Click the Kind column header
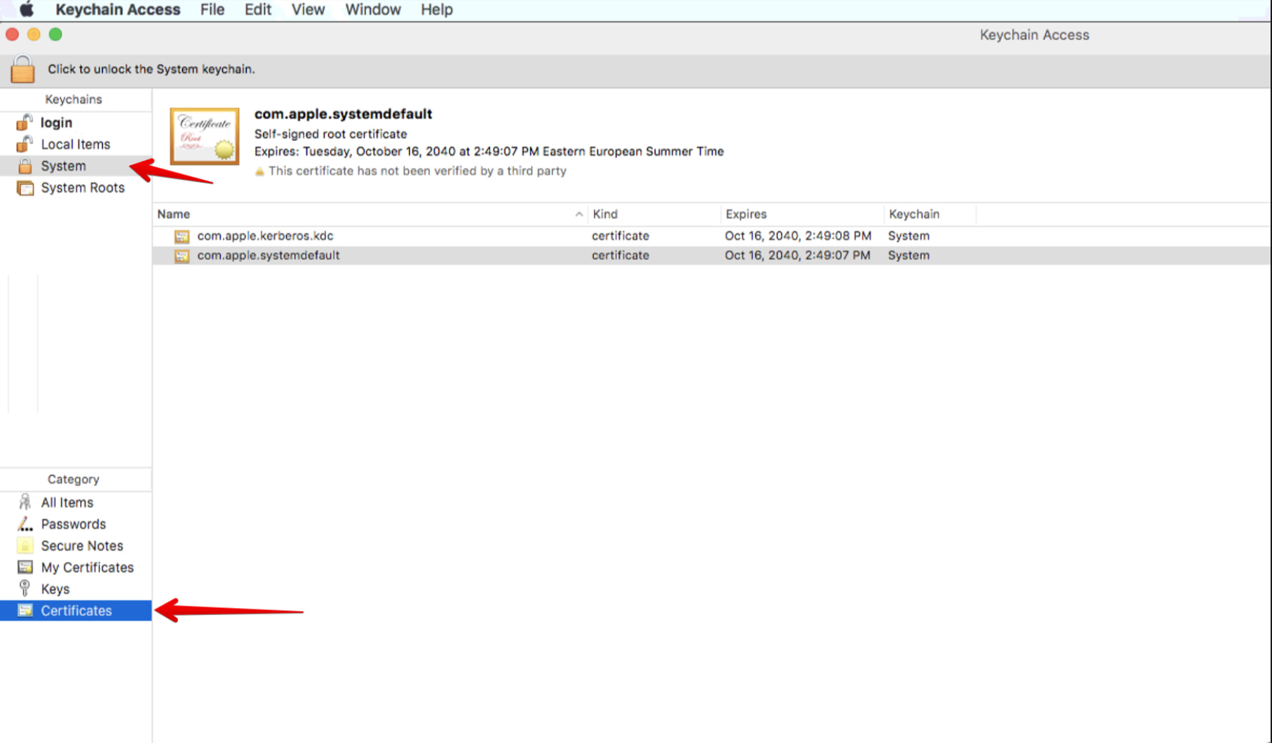The image size is (1272, 743). point(605,214)
